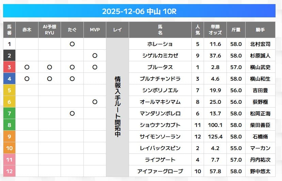
Task: Open jockey name 横山武史
Action: (x=260, y=67)
